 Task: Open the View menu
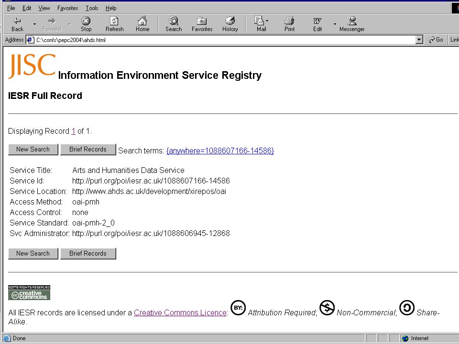pyautogui.click(x=44, y=8)
